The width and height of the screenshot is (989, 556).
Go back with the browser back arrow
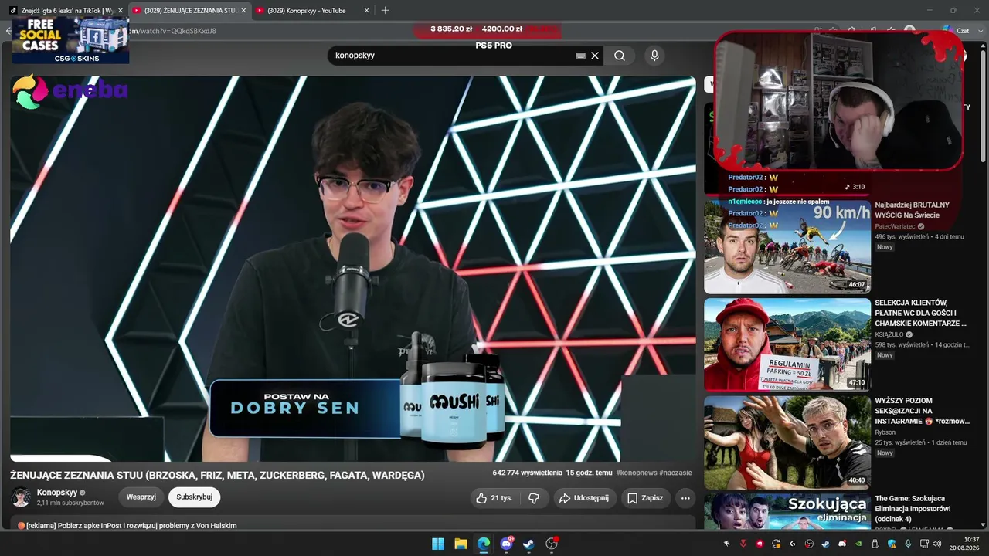(8, 31)
